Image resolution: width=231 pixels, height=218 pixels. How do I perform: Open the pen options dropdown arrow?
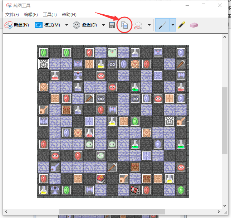pyautogui.click(x=173, y=25)
